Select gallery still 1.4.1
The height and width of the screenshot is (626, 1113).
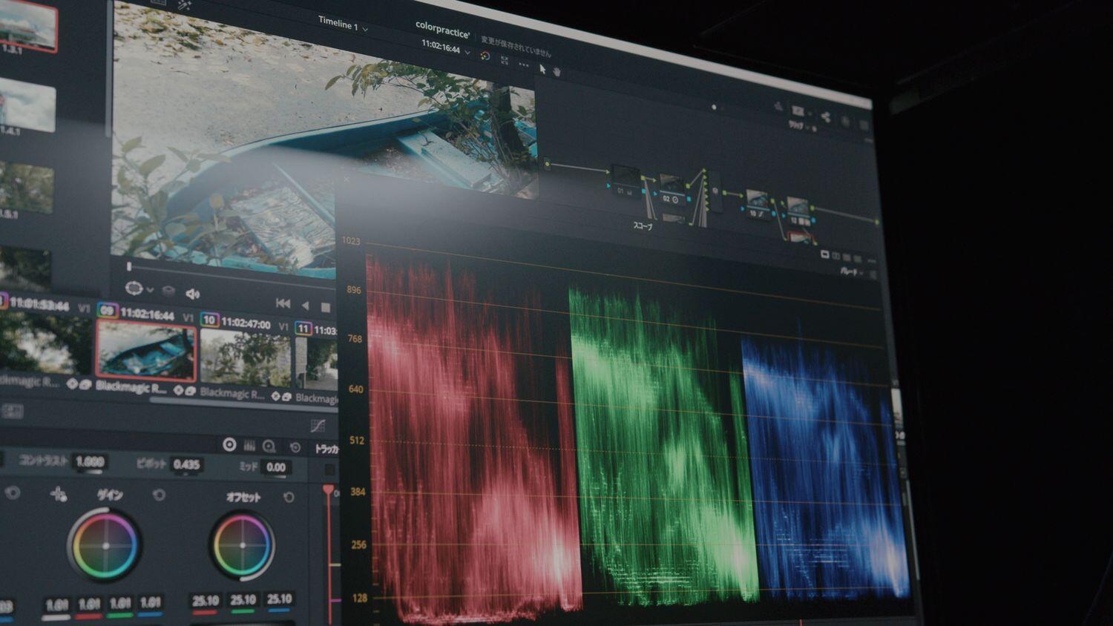tap(27, 105)
